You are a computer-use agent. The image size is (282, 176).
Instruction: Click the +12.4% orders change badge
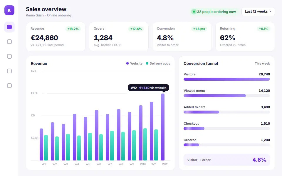coord(136,29)
